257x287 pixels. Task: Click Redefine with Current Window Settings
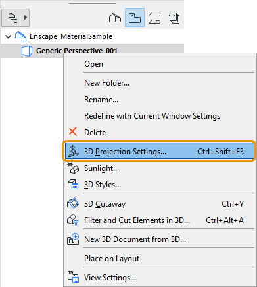(152, 116)
